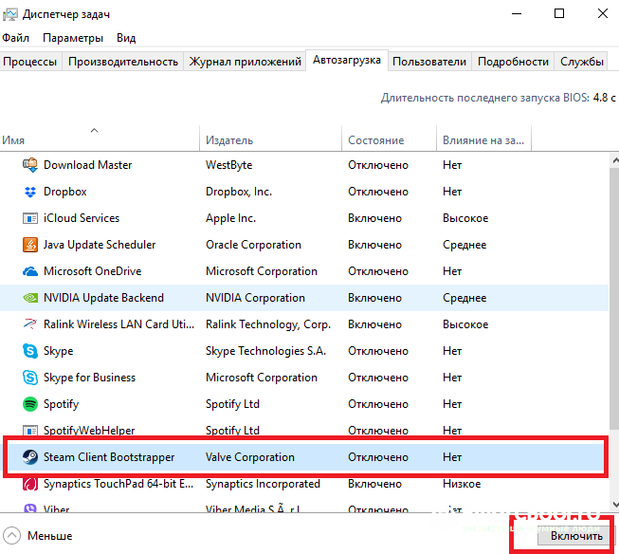619x554 pixels.
Task: Select the Ralink Wireless LAN Card entry
Action: tap(118, 324)
